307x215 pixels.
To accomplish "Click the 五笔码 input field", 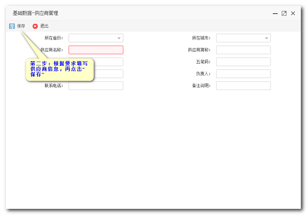I will (x=243, y=62).
